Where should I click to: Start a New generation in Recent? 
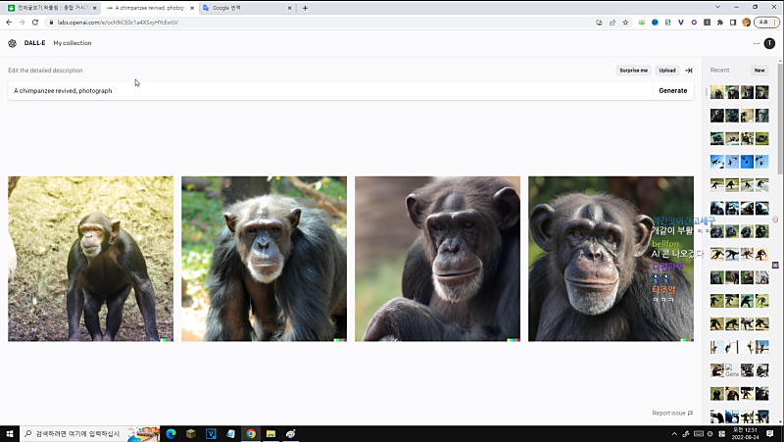pos(759,71)
